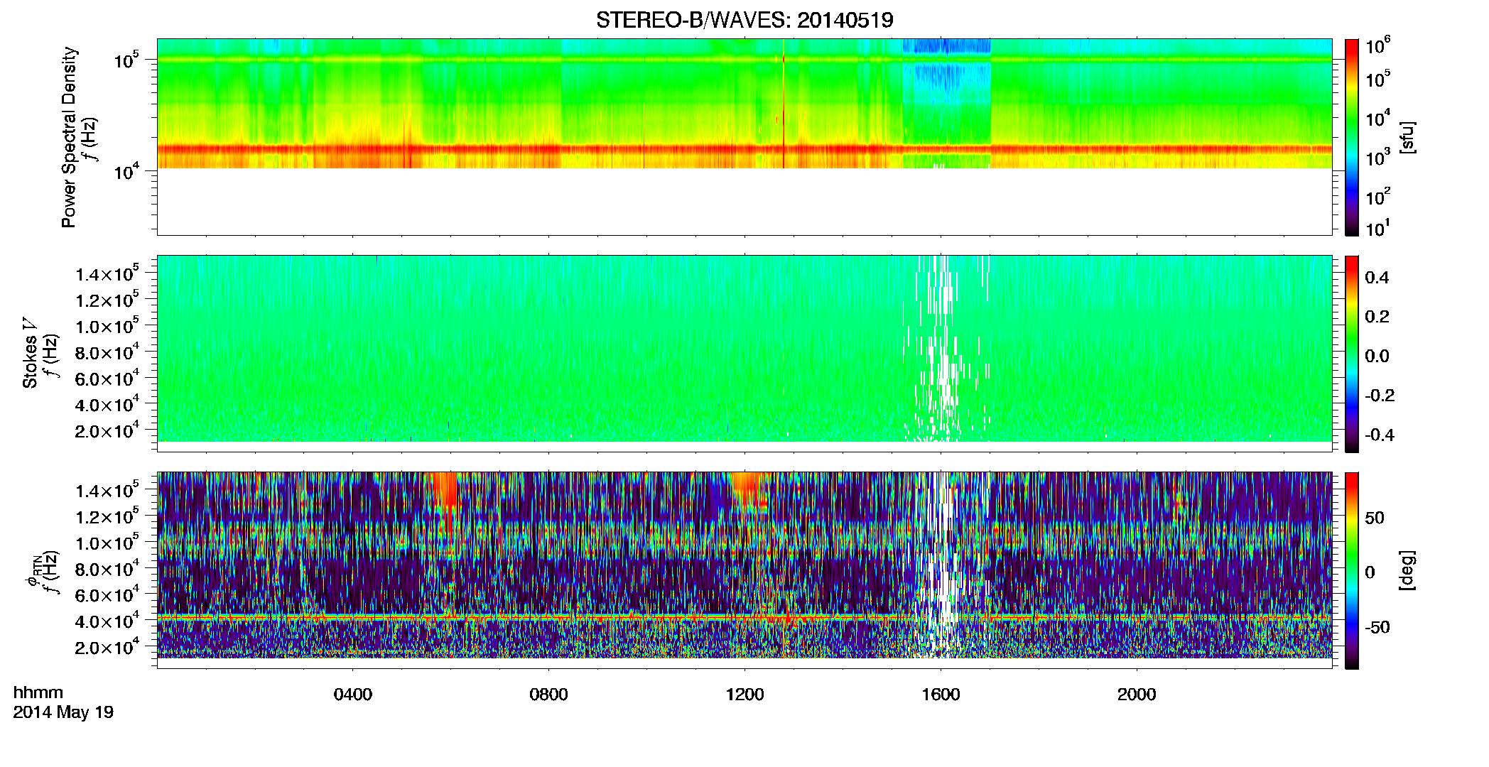
Task: Select the "0800" time tick label
Action: 549,695
